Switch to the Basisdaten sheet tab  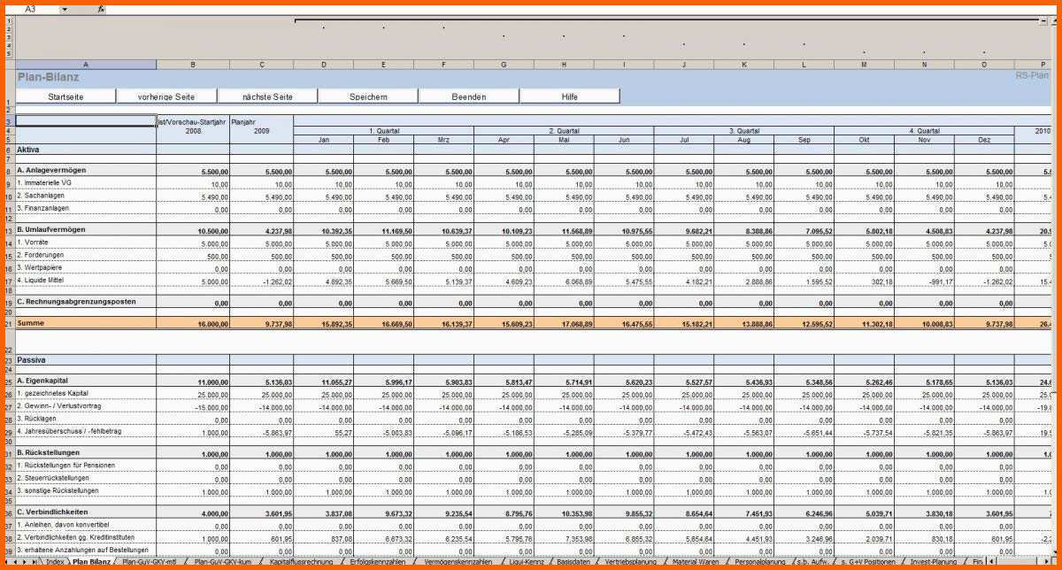573,562
